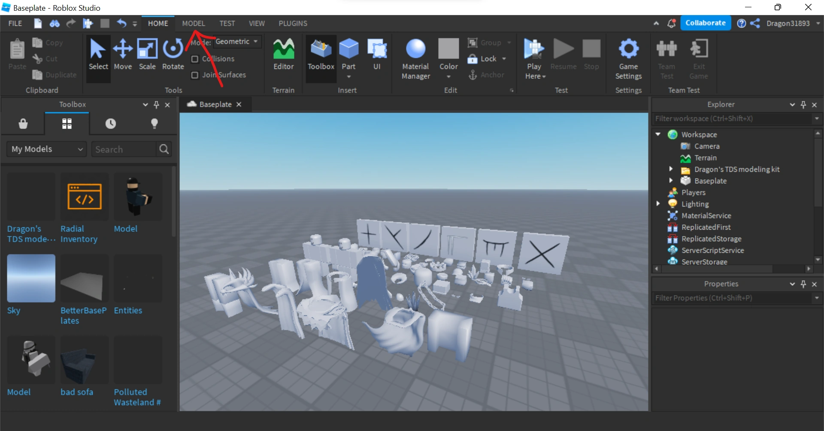Click the Lock tool
The height and width of the screenshot is (431, 824).
483,59
